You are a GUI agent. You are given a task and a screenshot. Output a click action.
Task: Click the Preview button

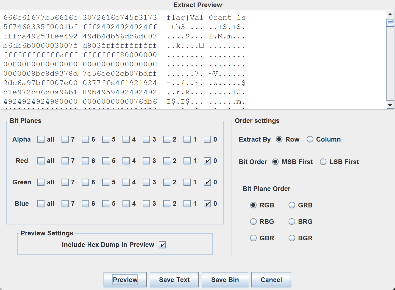point(125,280)
